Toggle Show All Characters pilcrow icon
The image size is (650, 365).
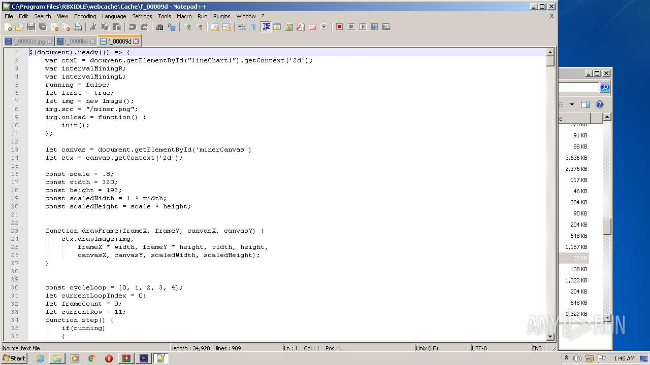coord(253,27)
